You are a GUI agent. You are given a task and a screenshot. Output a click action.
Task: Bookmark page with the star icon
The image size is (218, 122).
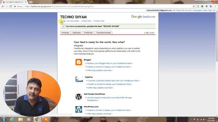point(194,6)
